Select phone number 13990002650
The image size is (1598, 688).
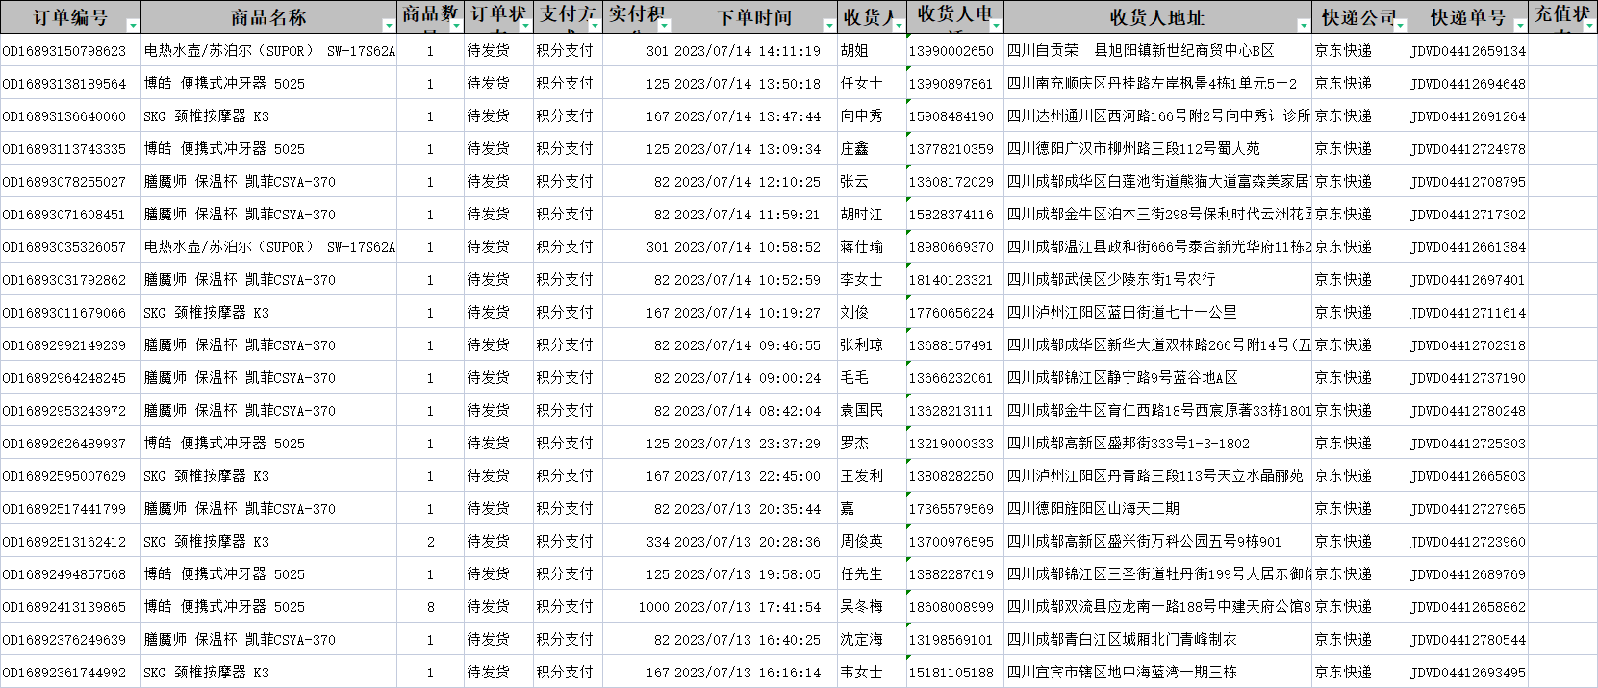951,51
